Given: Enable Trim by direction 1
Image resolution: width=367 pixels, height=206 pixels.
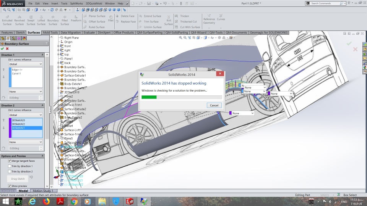Looking at the screenshot, I should pos(10,166).
